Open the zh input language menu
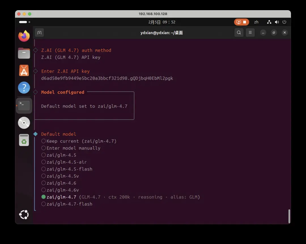Image resolution: width=306 pixels, height=244 pixels. pos(256,22)
